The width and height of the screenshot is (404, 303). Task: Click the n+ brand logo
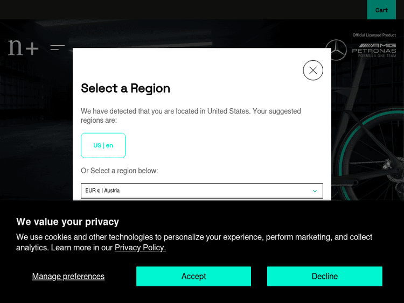pos(23,48)
